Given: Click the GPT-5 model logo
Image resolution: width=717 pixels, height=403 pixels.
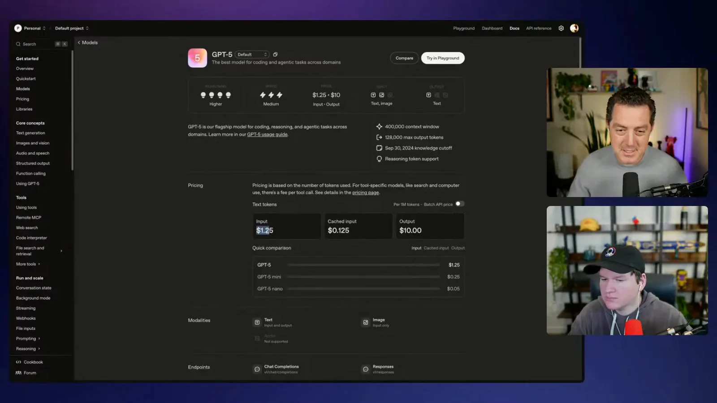Looking at the screenshot, I should 197,58.
